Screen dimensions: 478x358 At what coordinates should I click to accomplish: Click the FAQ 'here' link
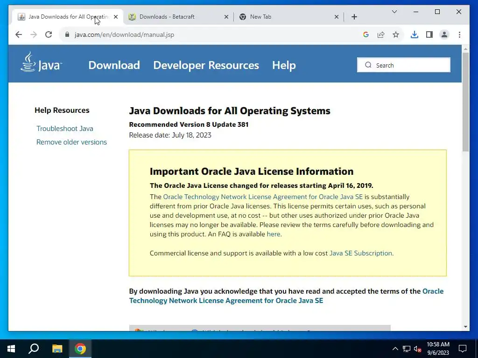[x=274, y=234]
